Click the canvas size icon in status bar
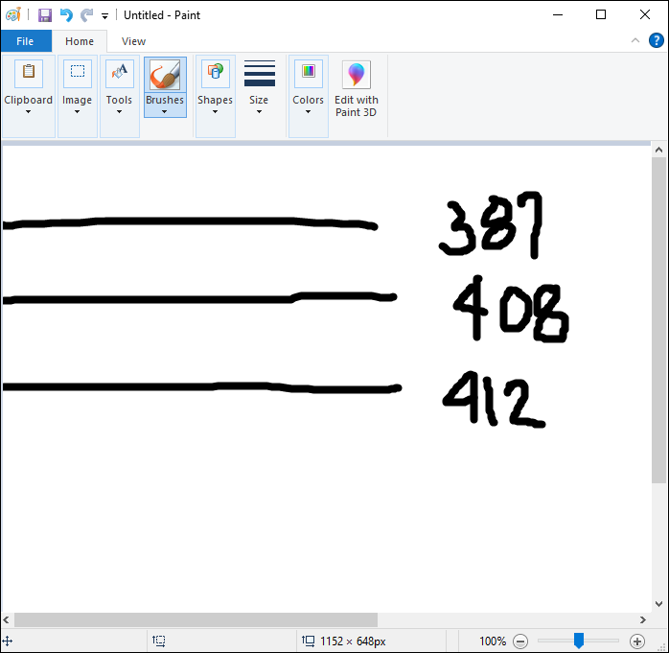The width and height of the screenshot is (669, 653). click(308, 641)
